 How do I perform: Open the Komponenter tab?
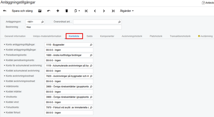click(107, 36)
